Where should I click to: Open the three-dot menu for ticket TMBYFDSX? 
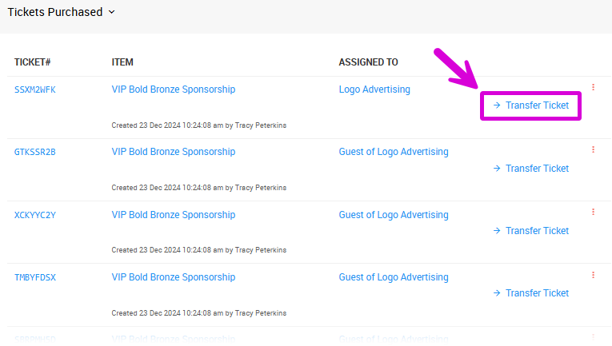[593, 274]
